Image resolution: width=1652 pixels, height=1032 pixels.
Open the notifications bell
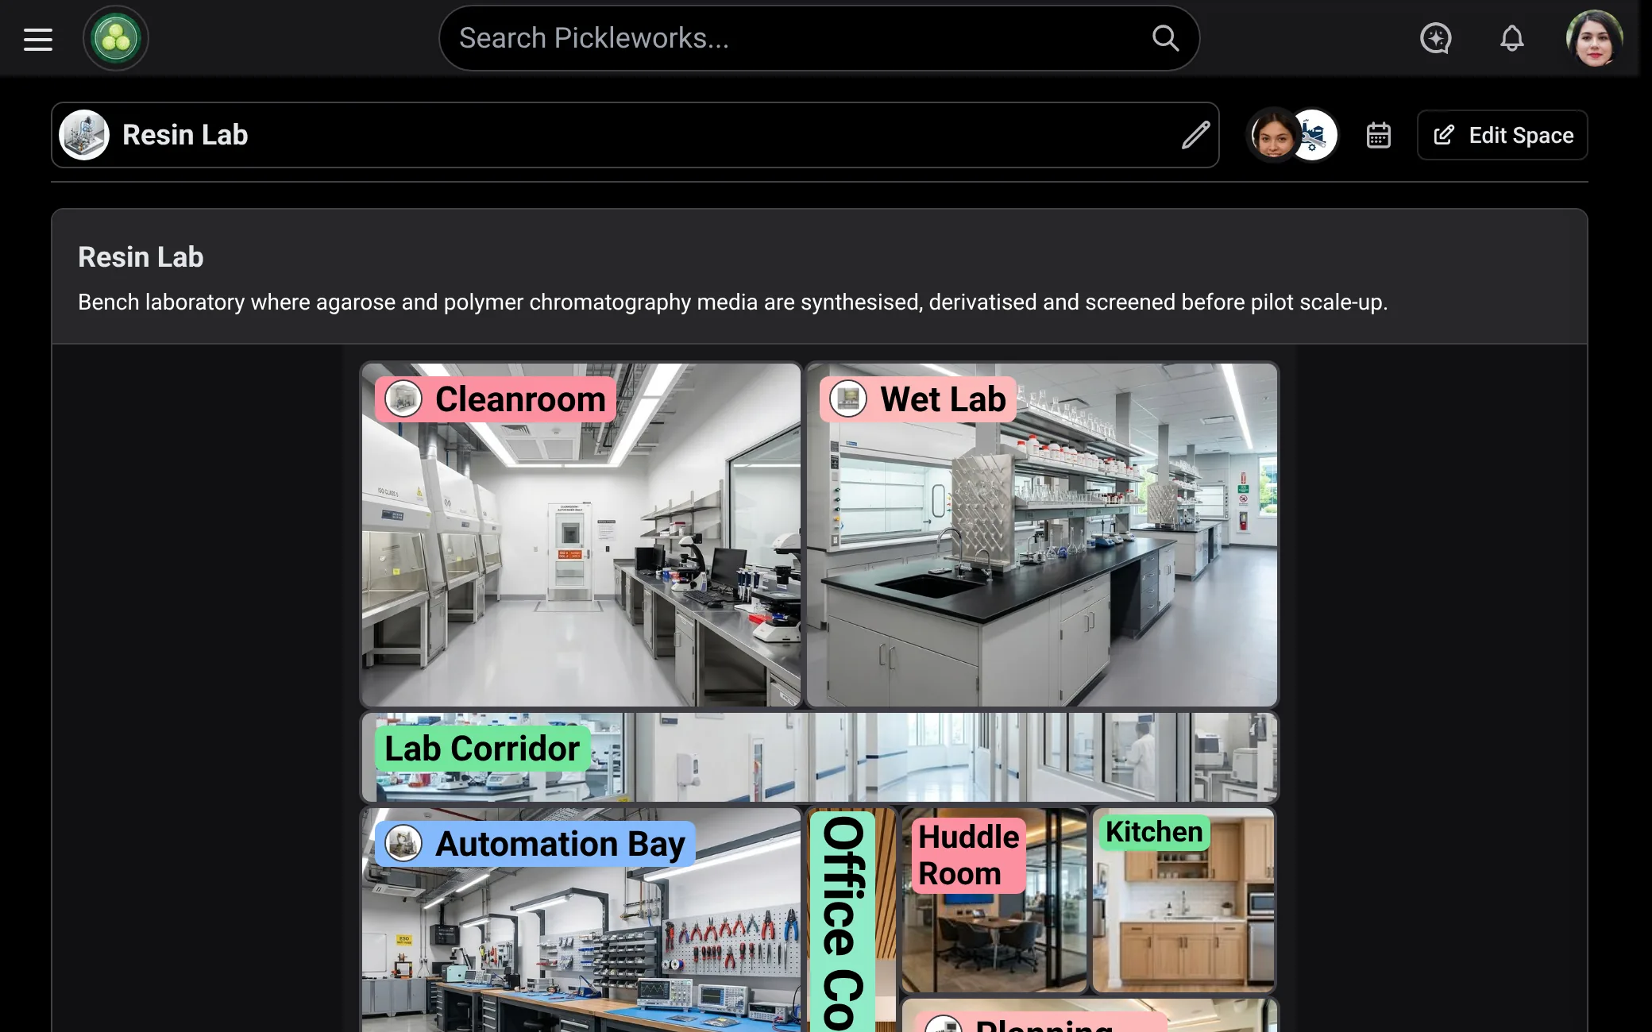pyautogui.click(x=1512, y=38)
